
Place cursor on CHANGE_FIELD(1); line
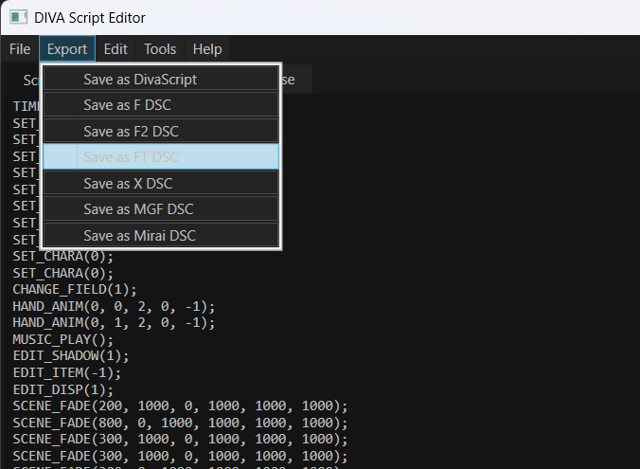75,289
